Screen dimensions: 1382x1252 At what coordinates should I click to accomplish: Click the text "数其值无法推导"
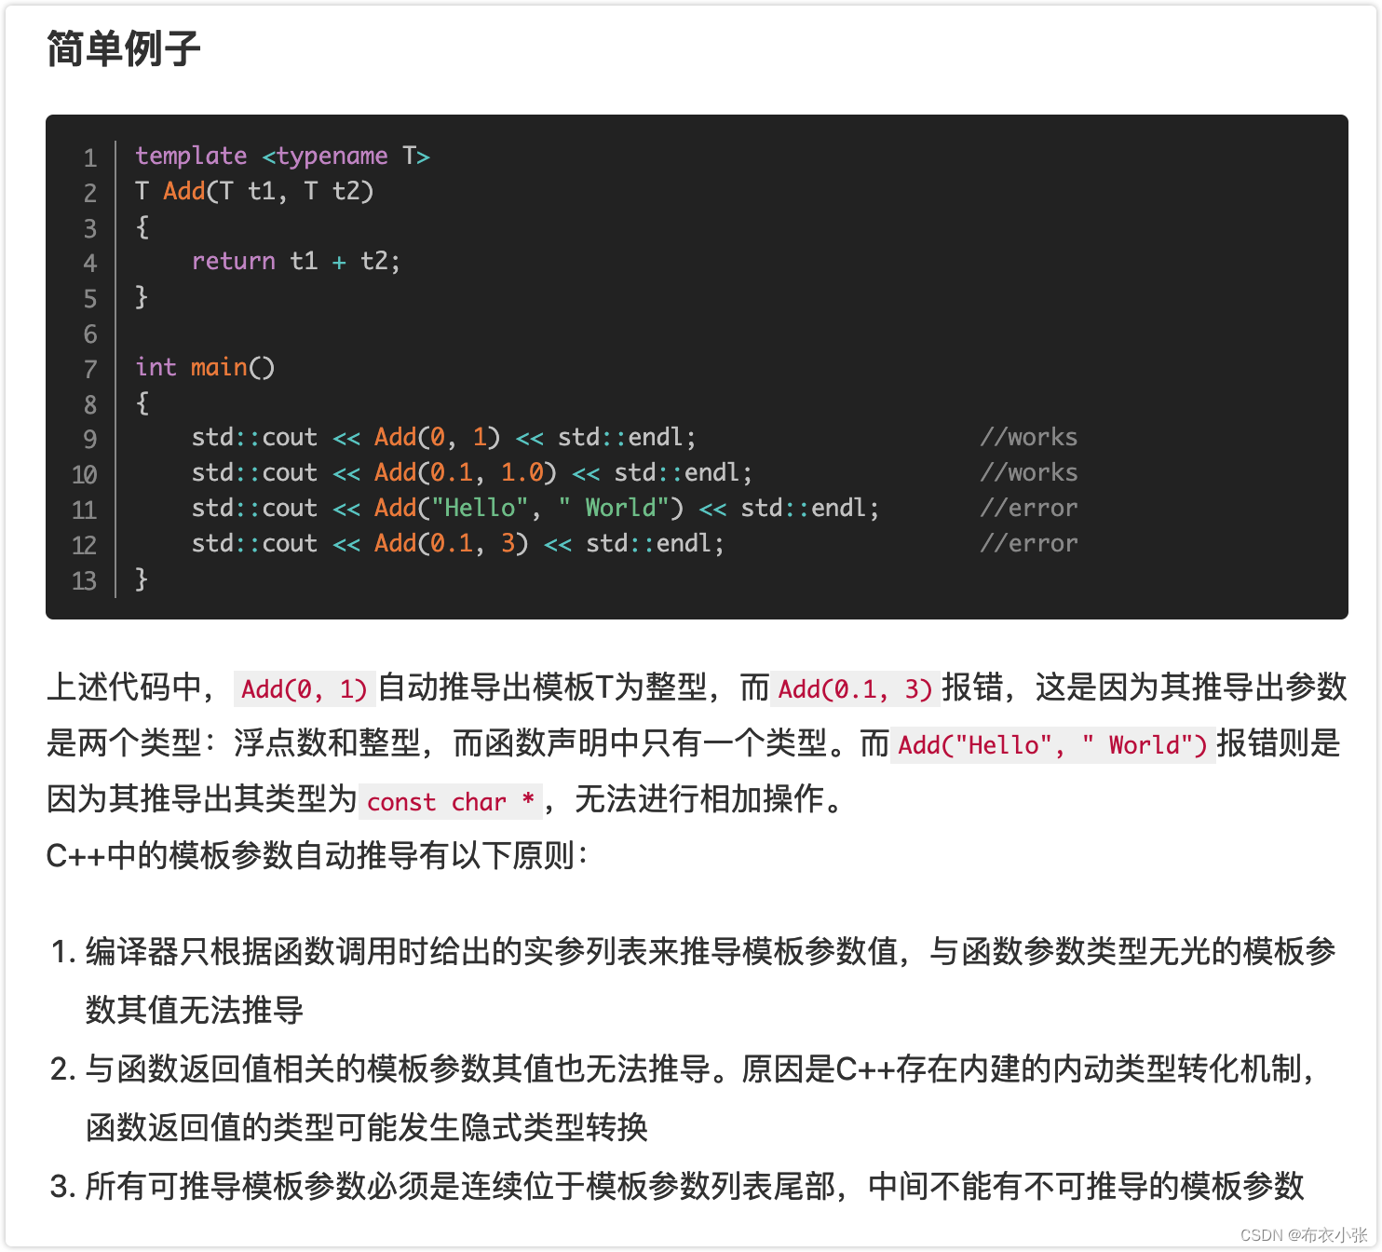pos(195,1010)
